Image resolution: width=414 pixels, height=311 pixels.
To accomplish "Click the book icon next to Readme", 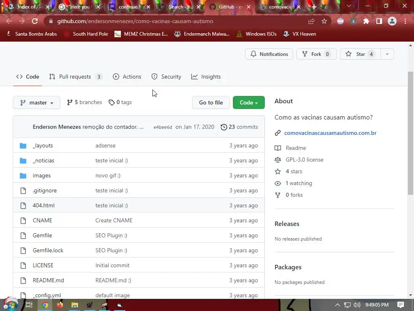I will 277,148.
